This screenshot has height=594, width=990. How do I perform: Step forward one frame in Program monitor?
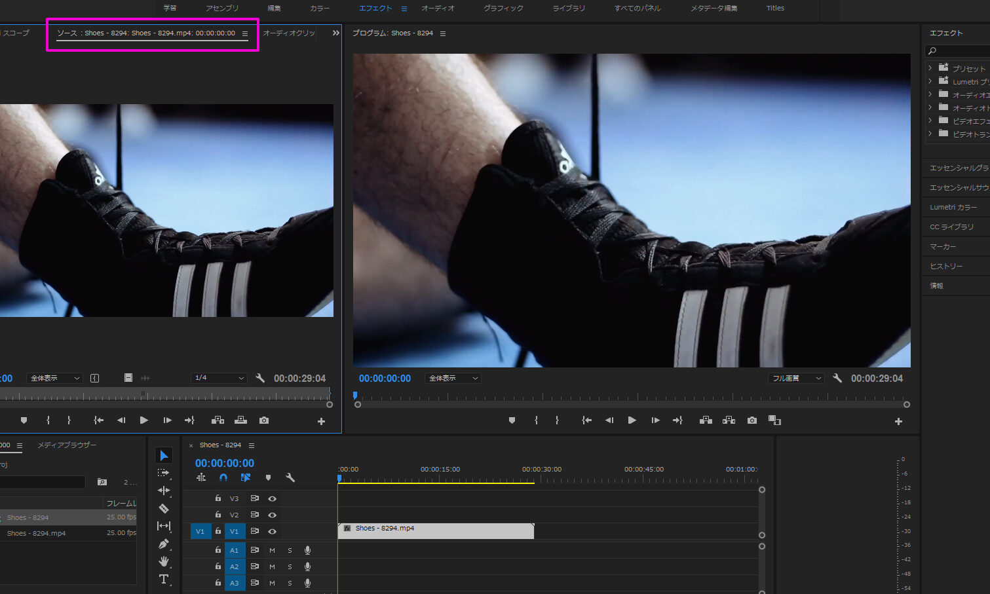[x=655, y=420]
